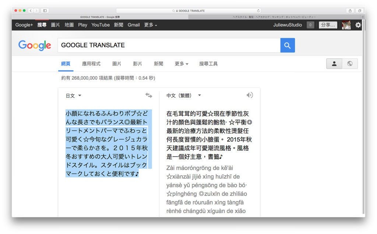Open 新聞 in the black bar

click(x=119, y=25)
